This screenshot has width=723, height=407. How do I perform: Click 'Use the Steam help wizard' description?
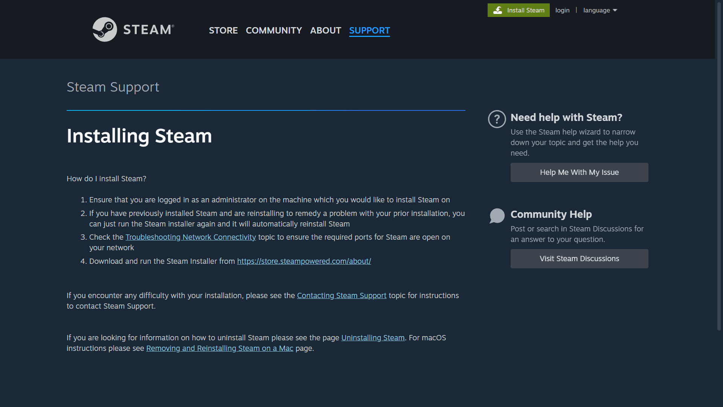pos(574,142)
